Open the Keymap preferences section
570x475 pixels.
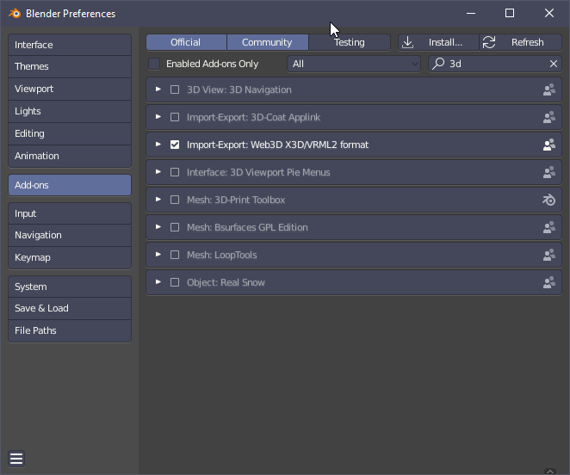[70, 257]
